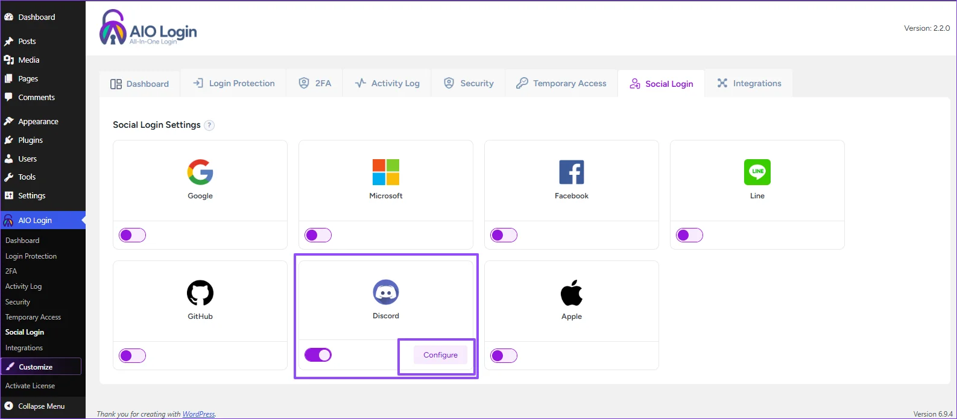
Task: Open the Integrations tab
Action: point(749,83)
